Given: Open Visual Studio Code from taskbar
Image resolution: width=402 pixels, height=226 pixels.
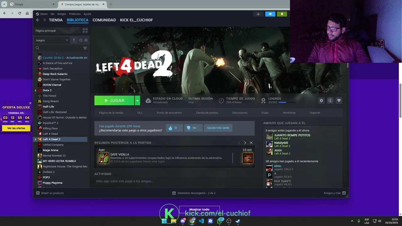Looking at the screenshot, I should [201, 221].
